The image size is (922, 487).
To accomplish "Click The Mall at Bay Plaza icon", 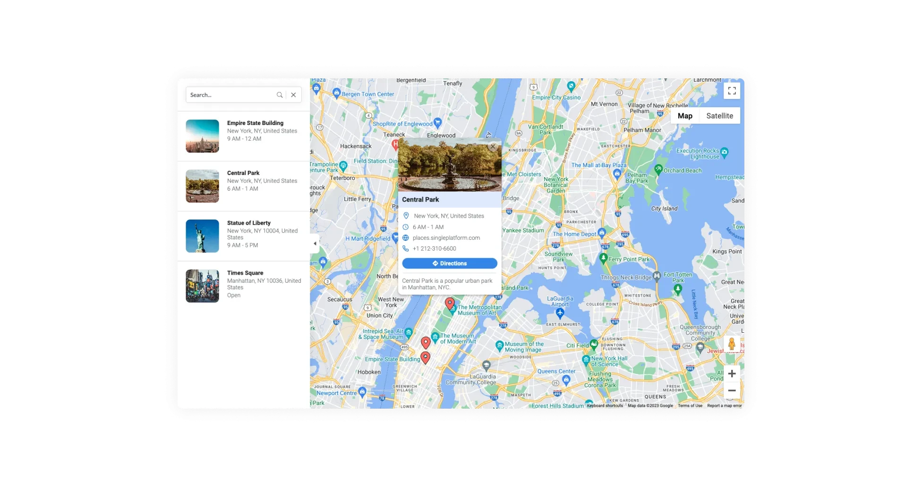I will coord(617,173).
